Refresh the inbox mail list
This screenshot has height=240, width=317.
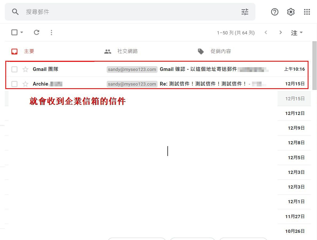(37, 33)
